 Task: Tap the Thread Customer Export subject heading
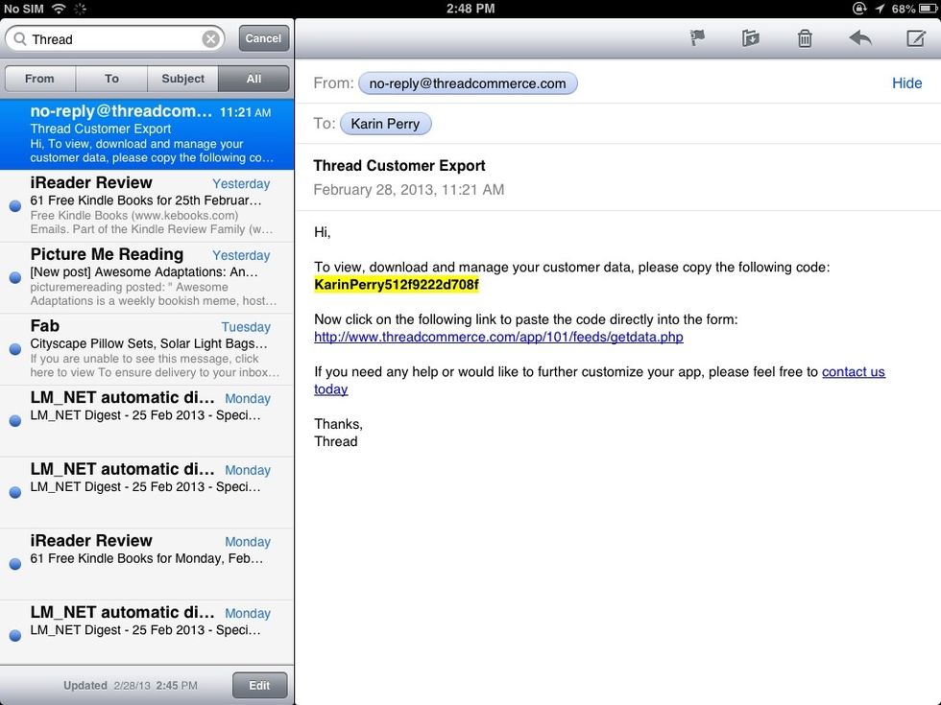tap(399, 165)
